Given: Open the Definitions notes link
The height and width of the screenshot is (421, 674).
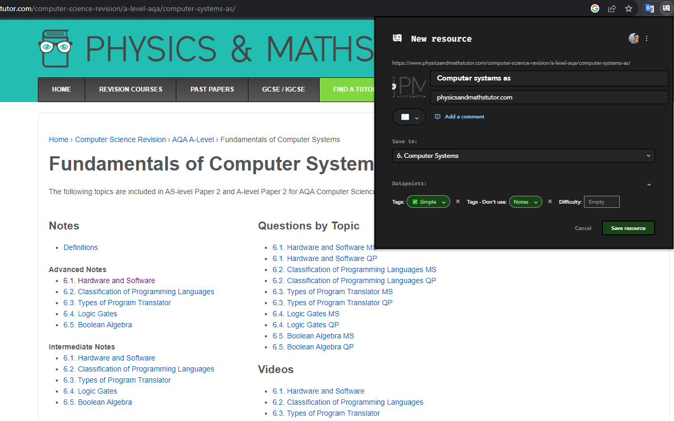Looking at the screenshot, I should point(81,247).
